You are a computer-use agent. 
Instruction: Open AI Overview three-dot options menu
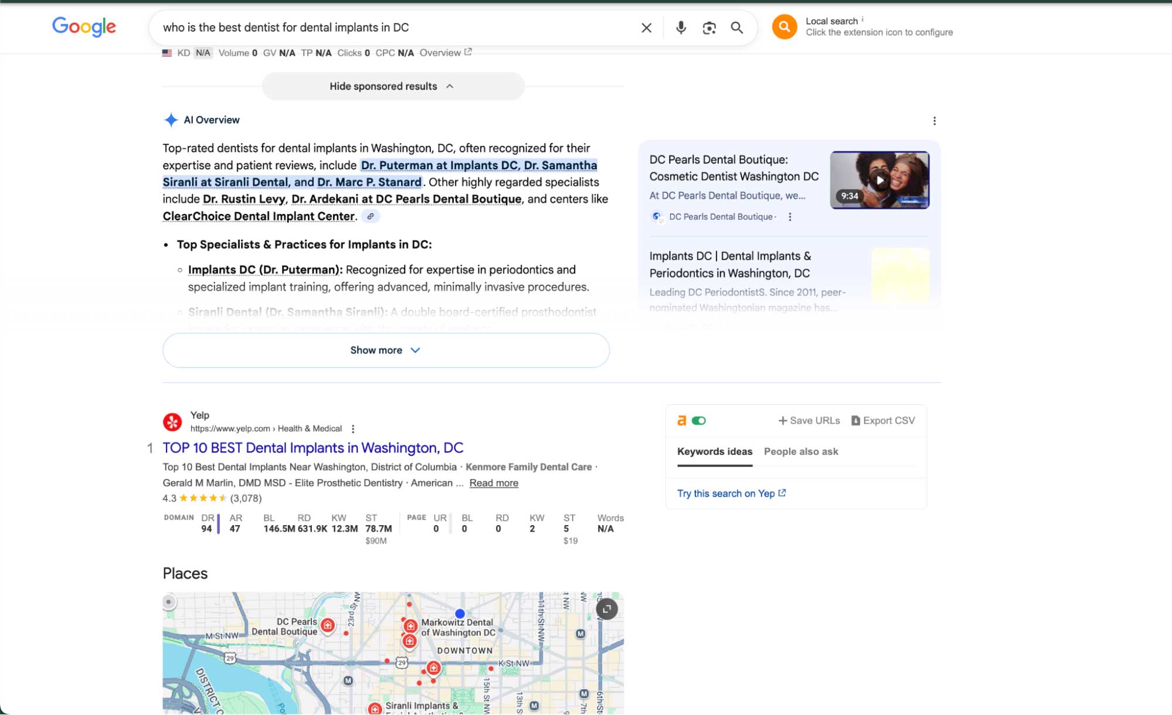(934, 121)
